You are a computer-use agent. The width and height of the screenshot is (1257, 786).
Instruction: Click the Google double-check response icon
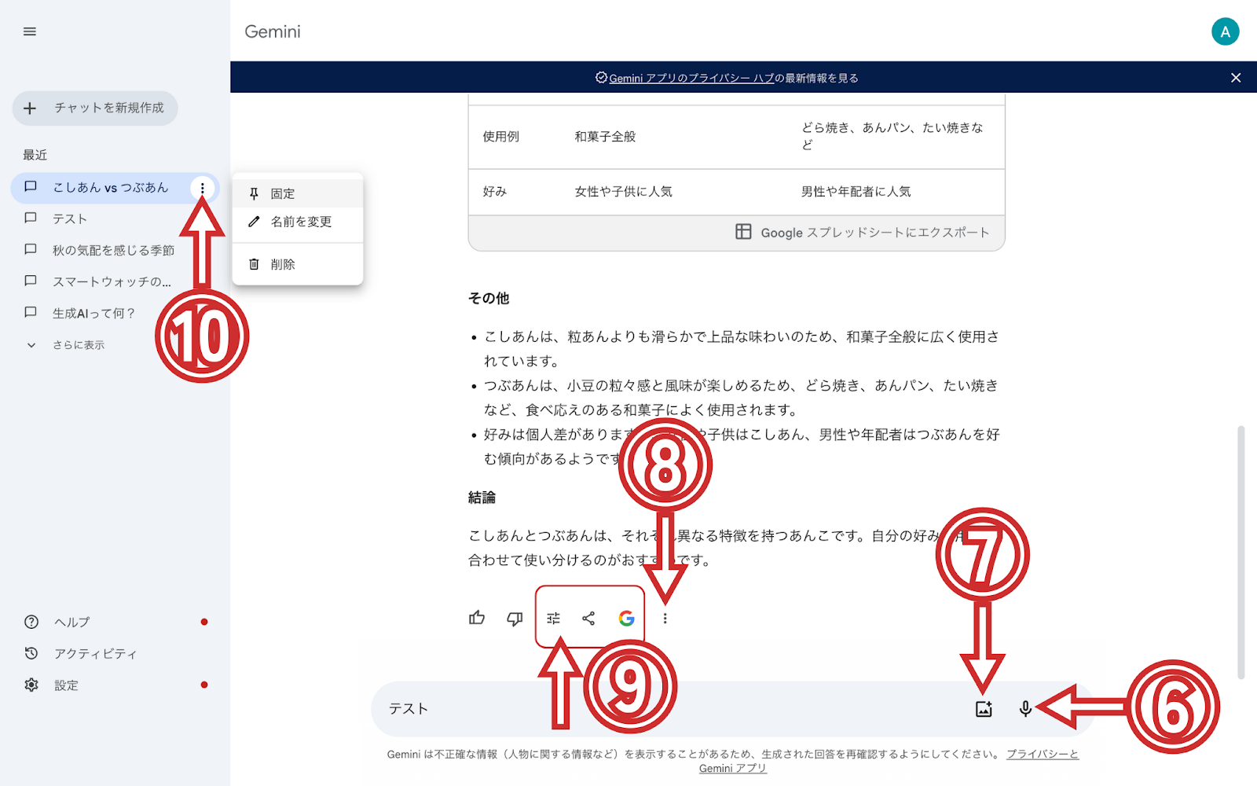click(x=626, y=619)
